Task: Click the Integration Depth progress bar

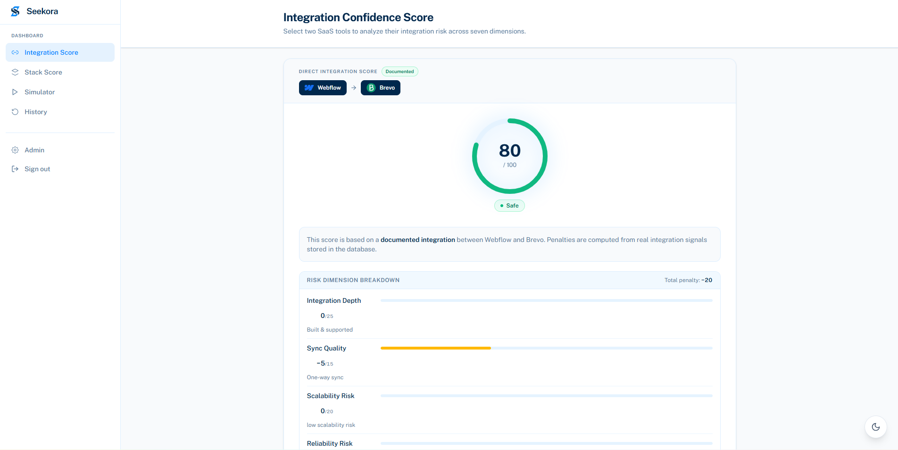Action: coord(546,300)
